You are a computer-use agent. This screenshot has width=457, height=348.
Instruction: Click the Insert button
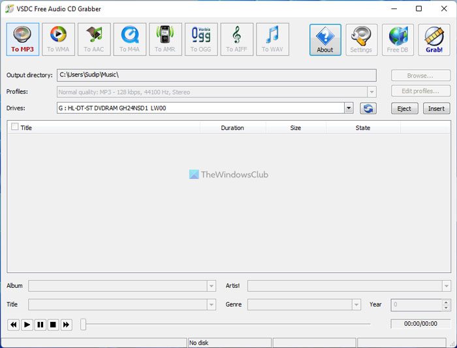click(x=437, y=108)
